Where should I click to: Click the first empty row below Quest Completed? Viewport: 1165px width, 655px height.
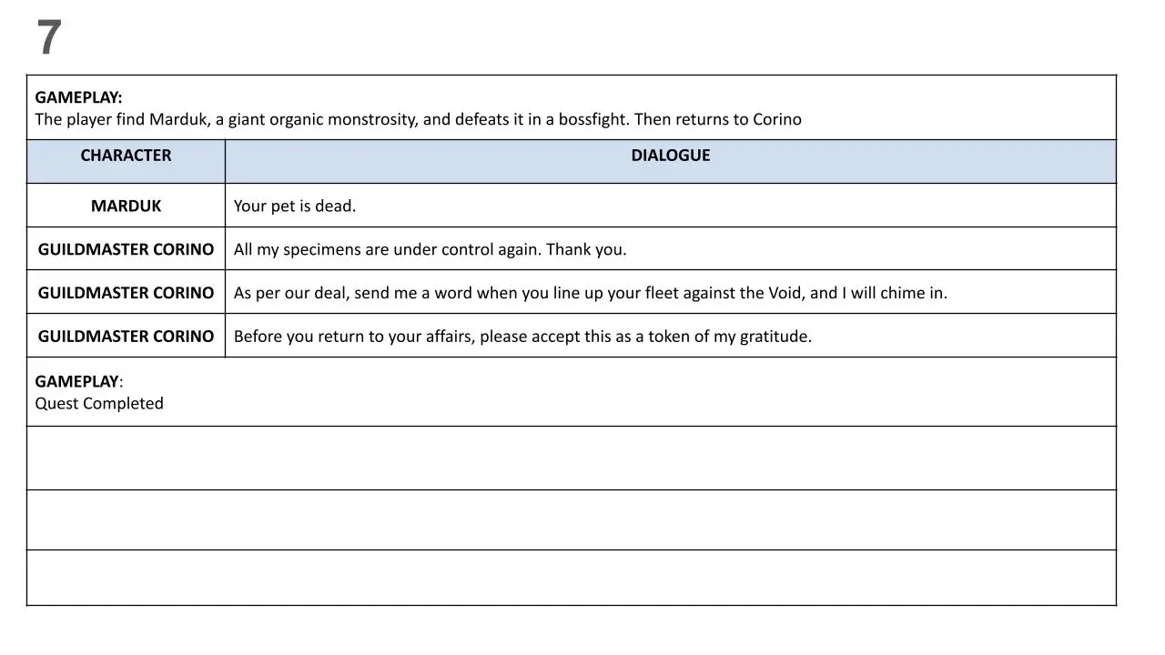coord(572,458)
